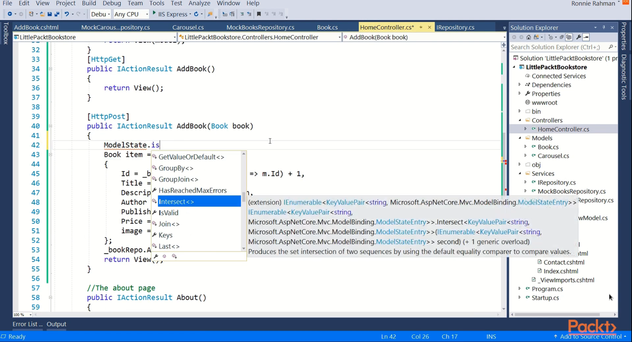Select wwwroot in Solution Explorer
This screenshot has width=632, height=342.
pyautogui.click(x=544, y=103)
